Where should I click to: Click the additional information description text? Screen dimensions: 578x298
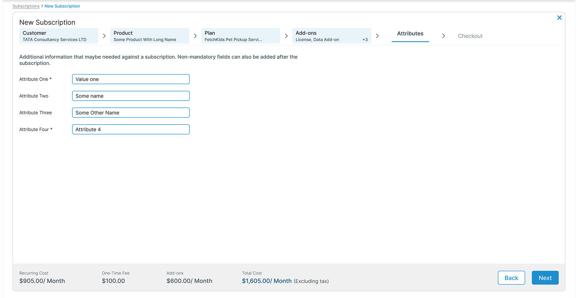click(x=159, y=60)
